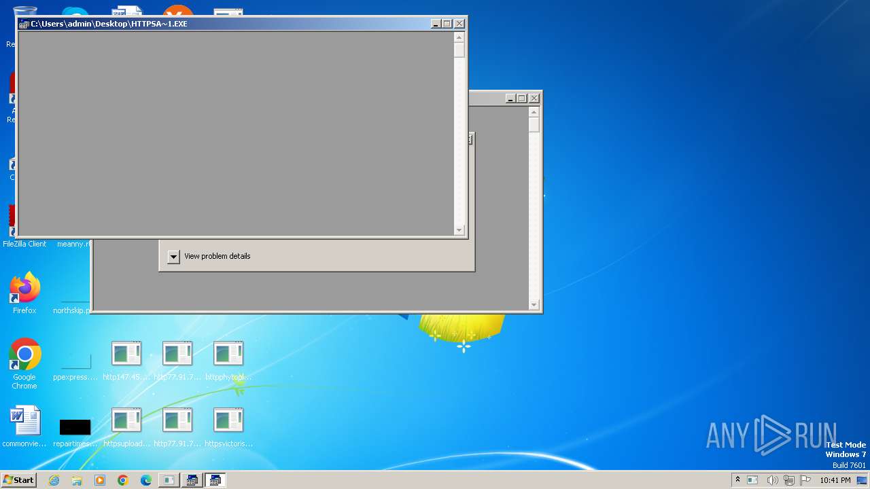Open the volume speaker tray icon
The width and height of the screenshot is (870, 489).
(x=772, y=480)
